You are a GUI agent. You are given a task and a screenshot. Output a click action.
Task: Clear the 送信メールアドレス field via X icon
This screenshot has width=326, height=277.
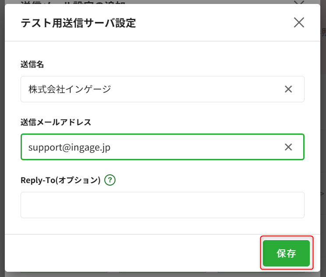(x=288, y=147)
